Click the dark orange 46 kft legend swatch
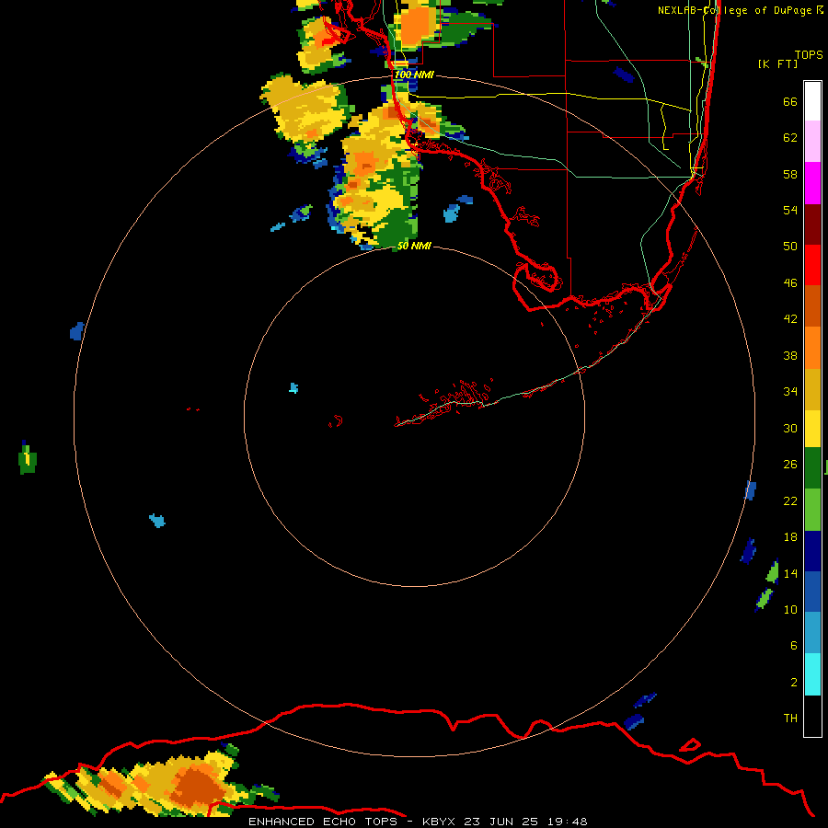Screen dimensions: 828x828 tap(812, 305)
